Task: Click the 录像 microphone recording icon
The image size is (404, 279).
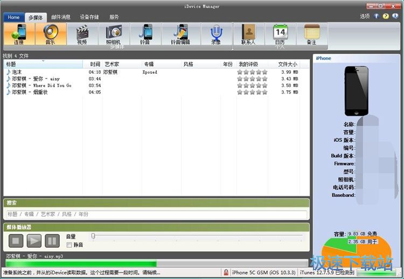Action: (216, 34)
